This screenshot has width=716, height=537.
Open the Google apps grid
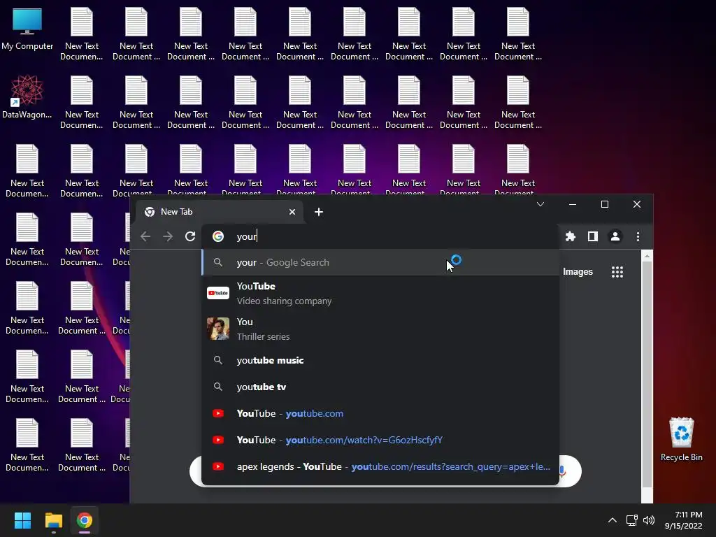pyautogui.click(x=617, y=272)
